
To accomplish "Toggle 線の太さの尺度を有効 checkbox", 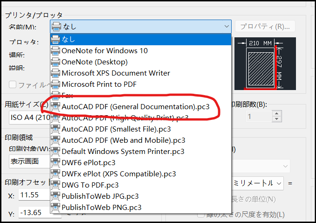I will 201,215.
